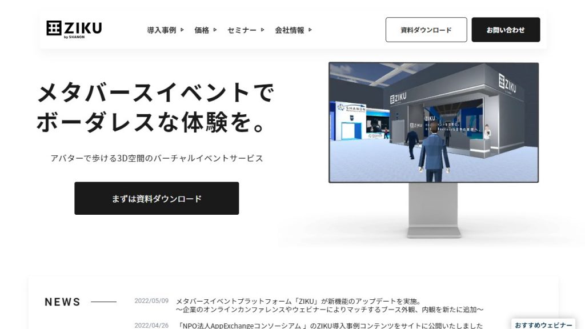
Task: Open the 価格 menu
Action: pos(202,30)
